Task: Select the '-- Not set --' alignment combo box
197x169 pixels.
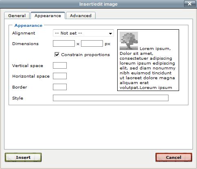Action: point(83,33)
